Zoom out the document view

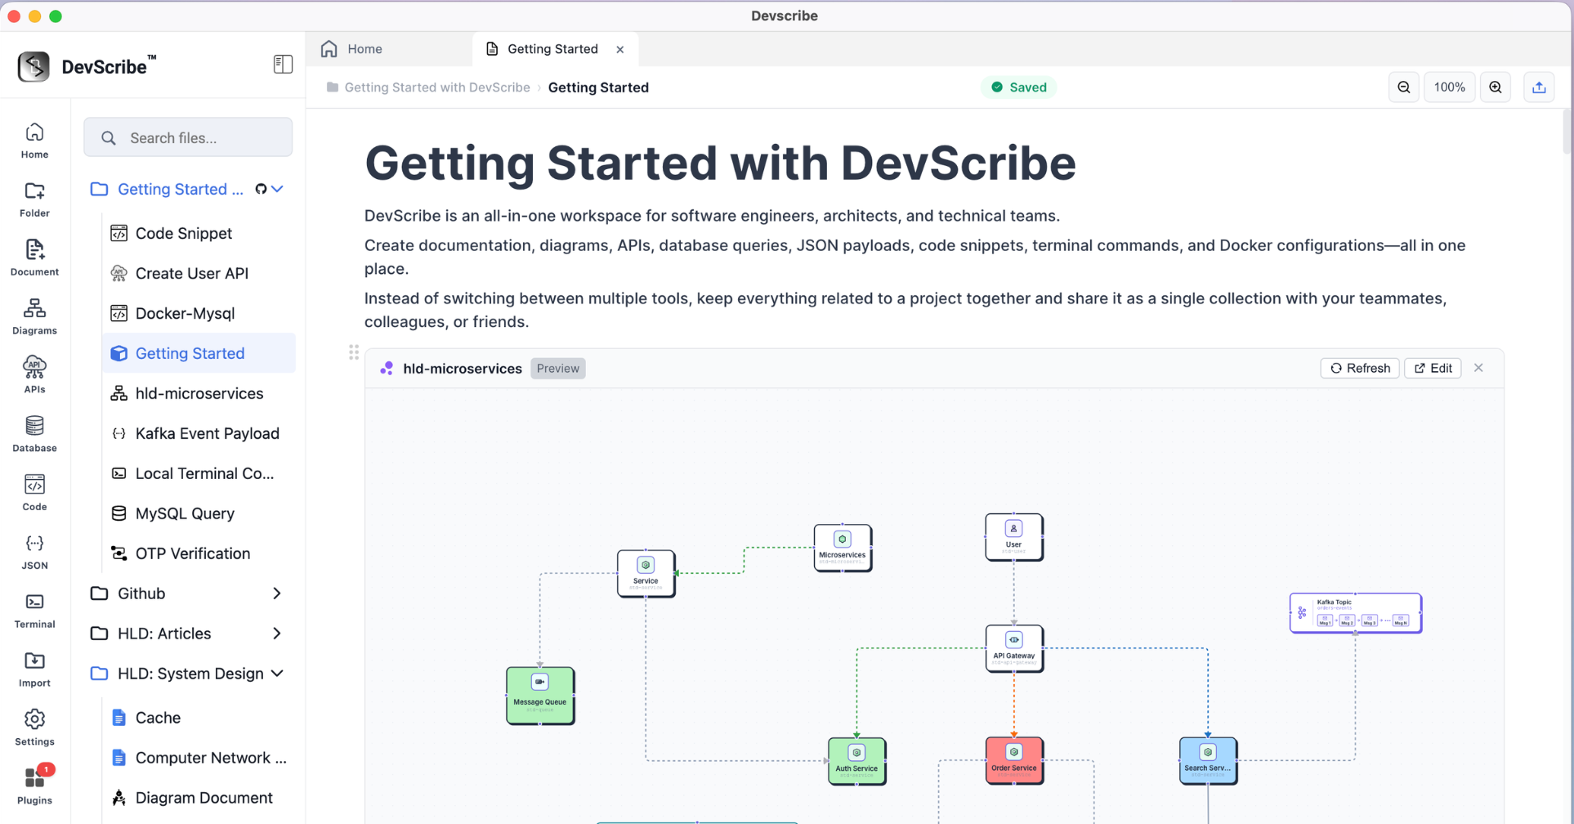pos(1404,87)
